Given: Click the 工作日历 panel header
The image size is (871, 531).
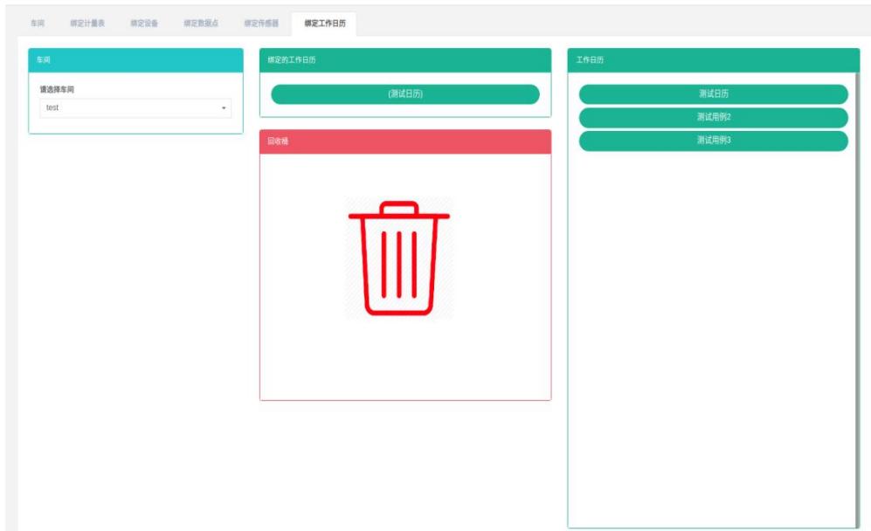Looking at the screenshot, I should 712,60.
